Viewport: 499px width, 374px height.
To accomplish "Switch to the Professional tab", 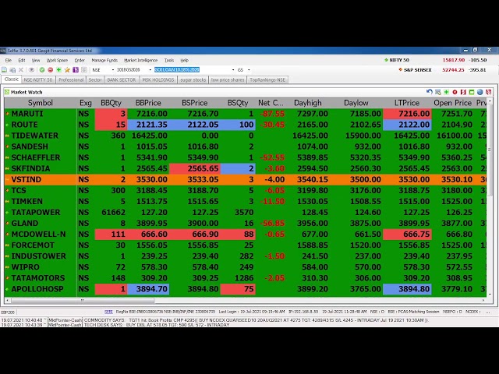I will pyautogui.click(x=71, y=79).
